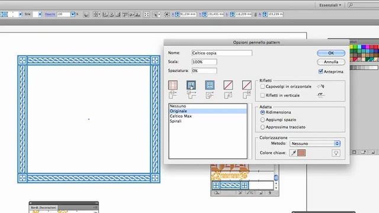The width and height of the screenshot is (379, 213).
Task: Choose Spirali in the pattern list
Action: (x=208, y=121)
